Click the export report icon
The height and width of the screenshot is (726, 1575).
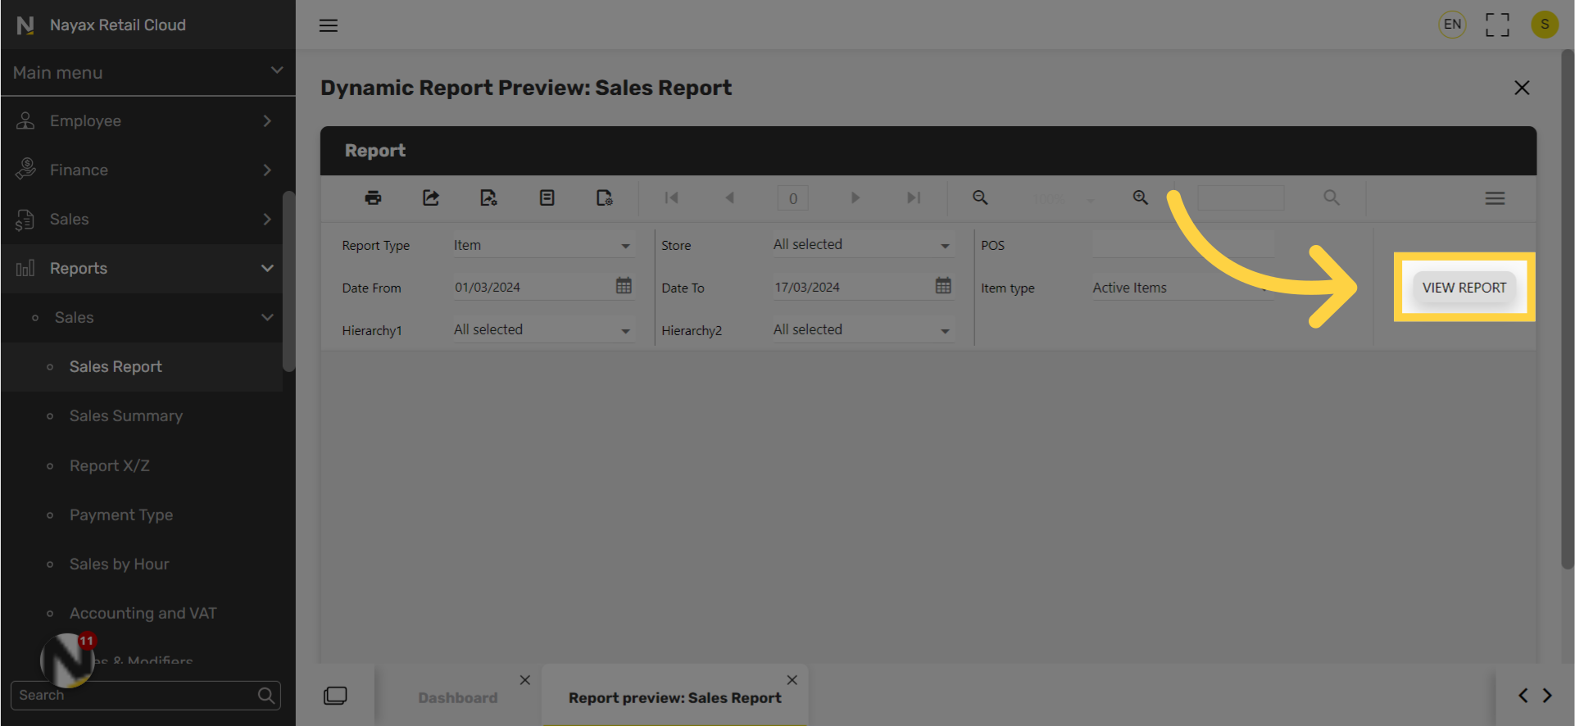click(431, 197)
